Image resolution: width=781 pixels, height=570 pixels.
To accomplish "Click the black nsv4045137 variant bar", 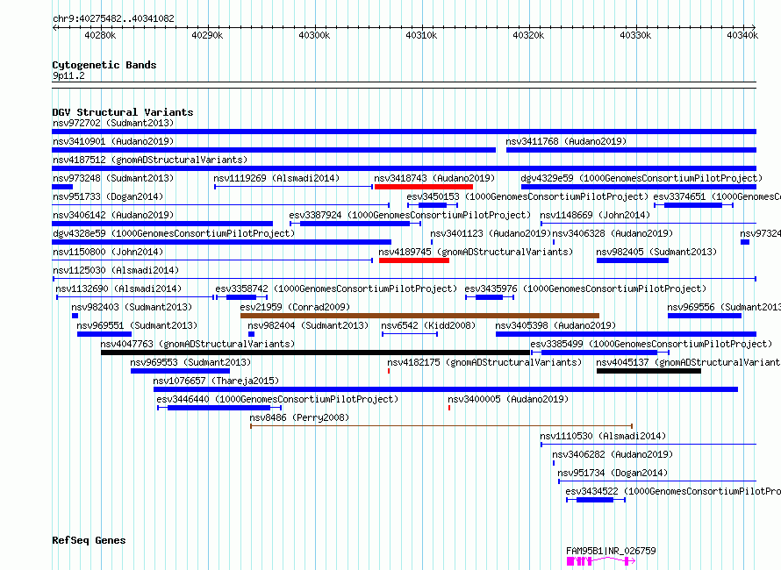I will pos(648,371).
